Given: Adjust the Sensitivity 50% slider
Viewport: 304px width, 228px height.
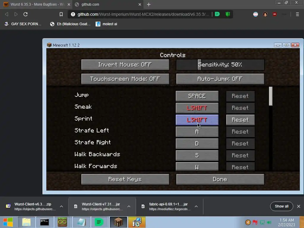Looking at the screenshot, I should pyautogui.click(x=220, y=64).
